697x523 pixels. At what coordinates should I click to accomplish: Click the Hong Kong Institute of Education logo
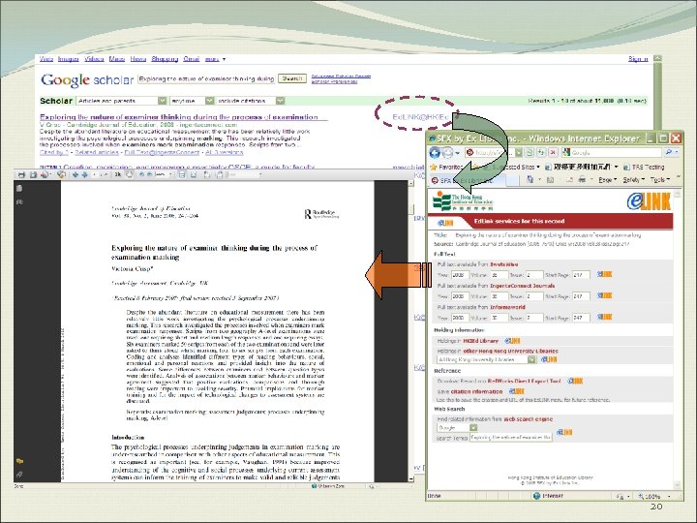(x=463, y=201)
